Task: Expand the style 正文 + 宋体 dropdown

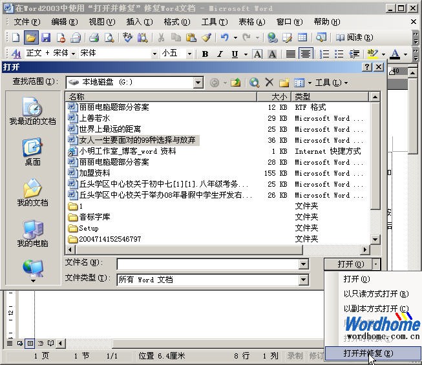Action: click(73, 54)
